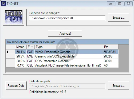Minimize the TrIDNET window
This screenshot has width=134, height=99.
(111, 4)
